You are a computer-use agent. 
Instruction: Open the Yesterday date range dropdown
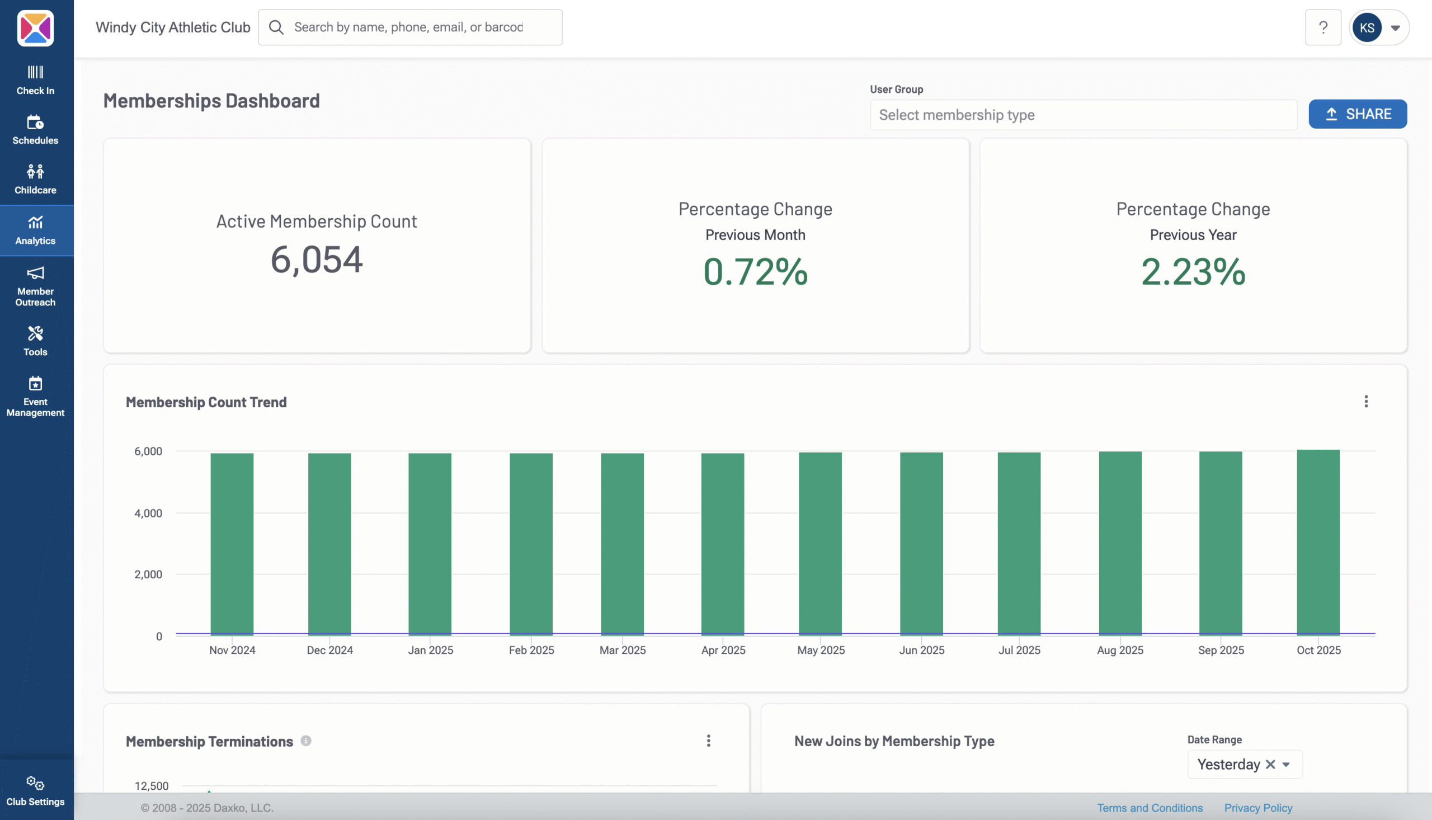tap(1287, 764)
